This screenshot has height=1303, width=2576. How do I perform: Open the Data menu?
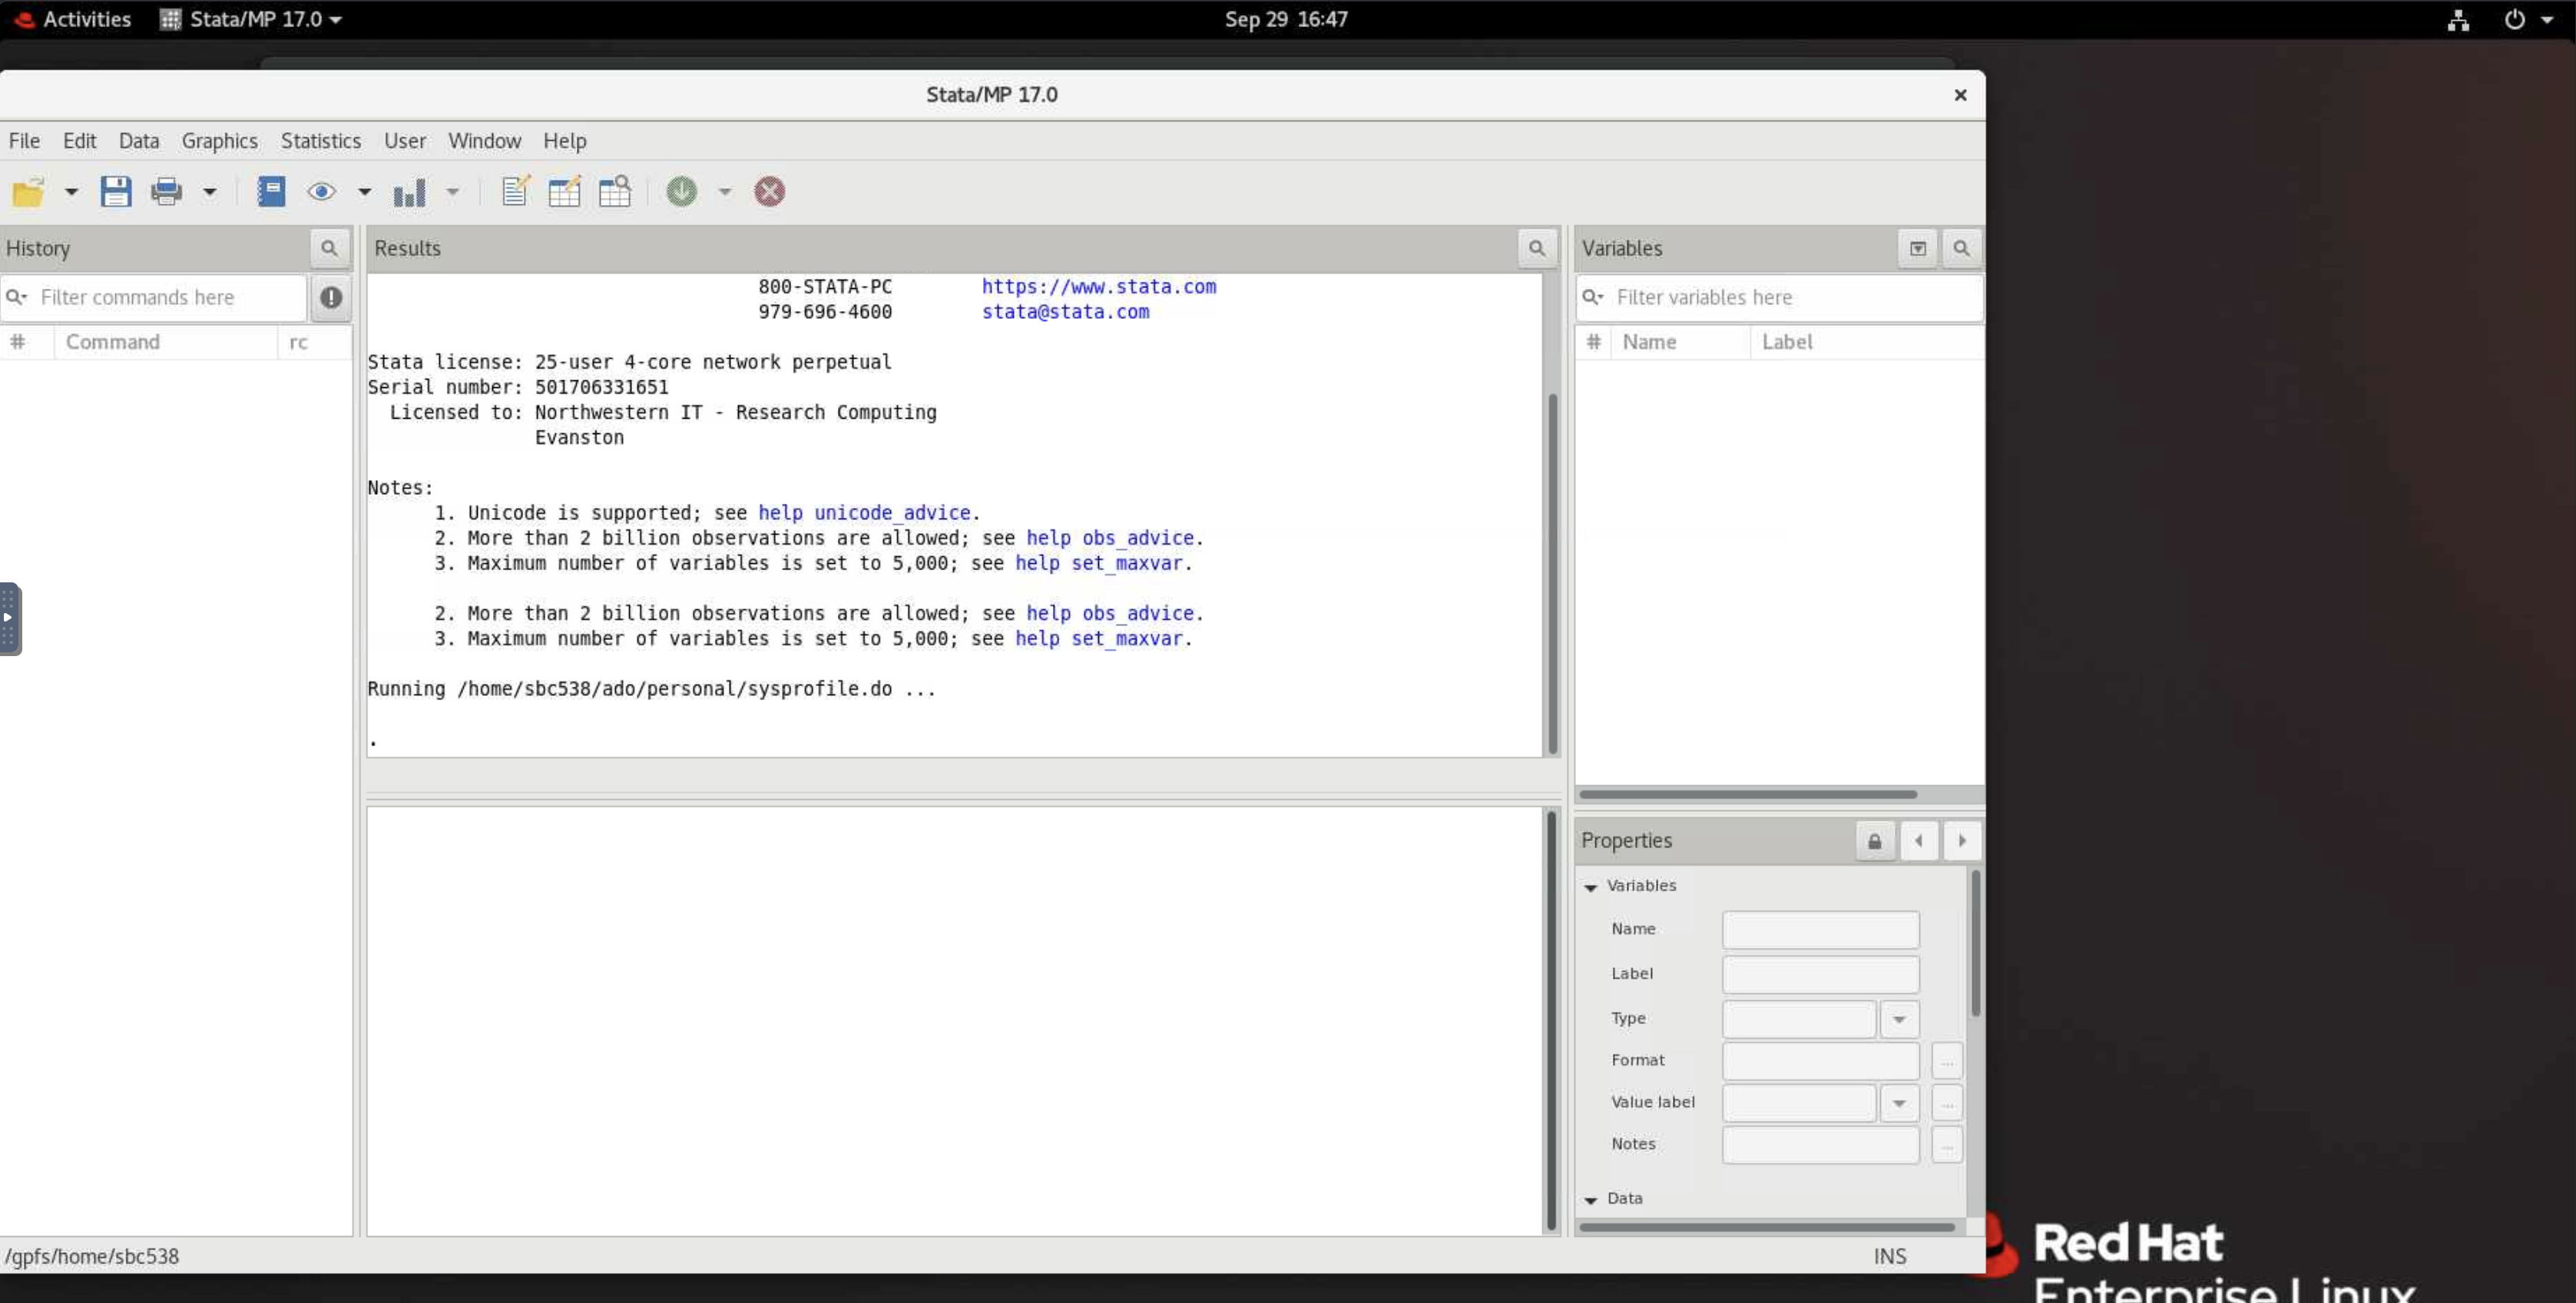pyautogui.click(x=139, y=141)
